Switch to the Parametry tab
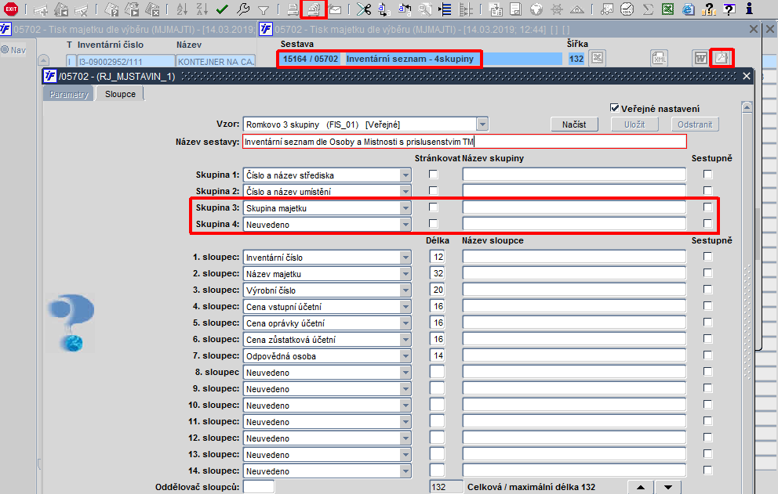Screen dimensions: 778x494 (x=68, y=94)
